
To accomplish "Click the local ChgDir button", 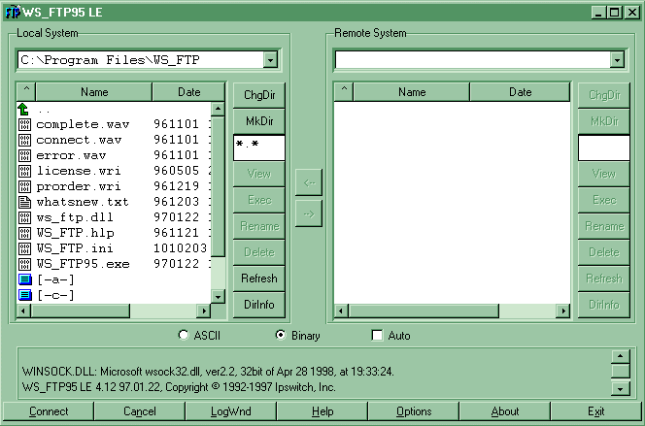I will click(259, 95).
